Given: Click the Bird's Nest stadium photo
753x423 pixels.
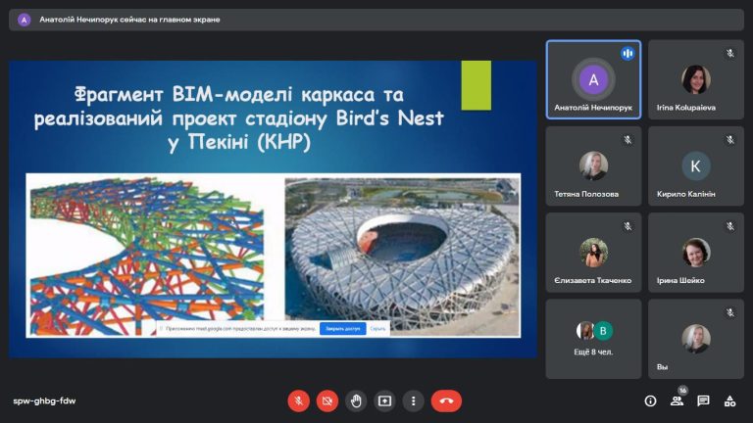Looking at the screenshot, I should 402,256.
